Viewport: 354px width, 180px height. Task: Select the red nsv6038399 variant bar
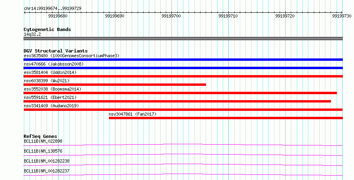115,85
